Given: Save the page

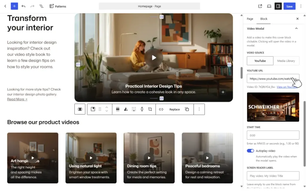Looking at the screenshot, I should (x=289, y=6).
